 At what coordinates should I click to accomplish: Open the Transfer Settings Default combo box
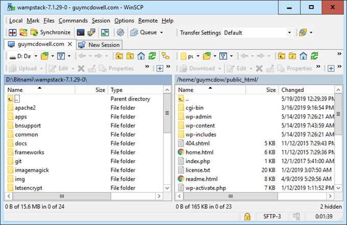coord(258,33)
